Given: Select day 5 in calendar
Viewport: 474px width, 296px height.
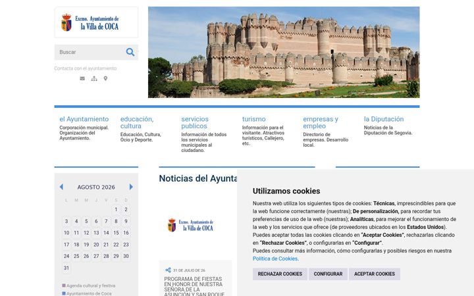Looking at the screenshot, I should (86, 222).
